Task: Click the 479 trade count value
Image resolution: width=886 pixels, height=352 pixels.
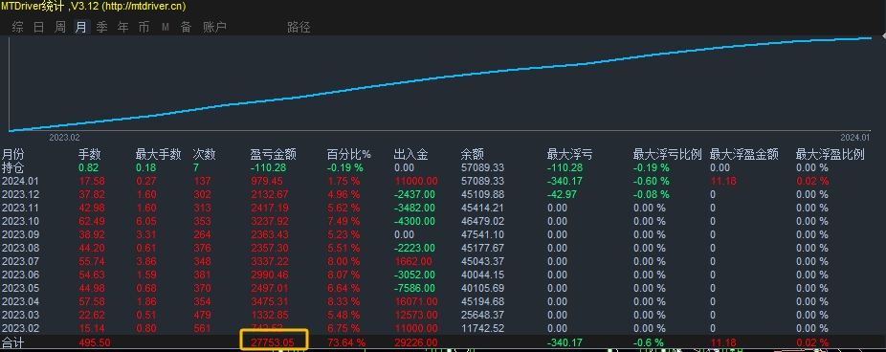Action: (202, 315)
